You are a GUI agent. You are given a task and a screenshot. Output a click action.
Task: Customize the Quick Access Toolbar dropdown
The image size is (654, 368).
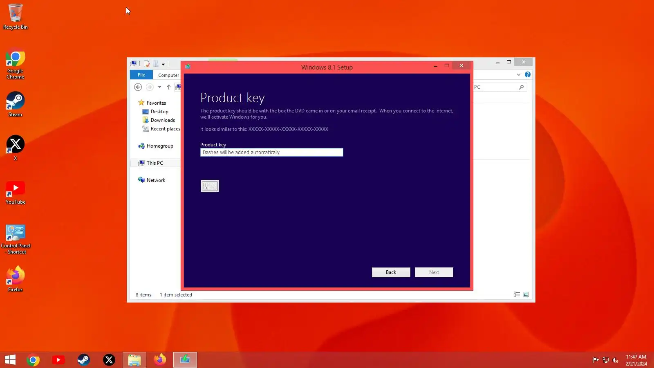tap(163, 64)
